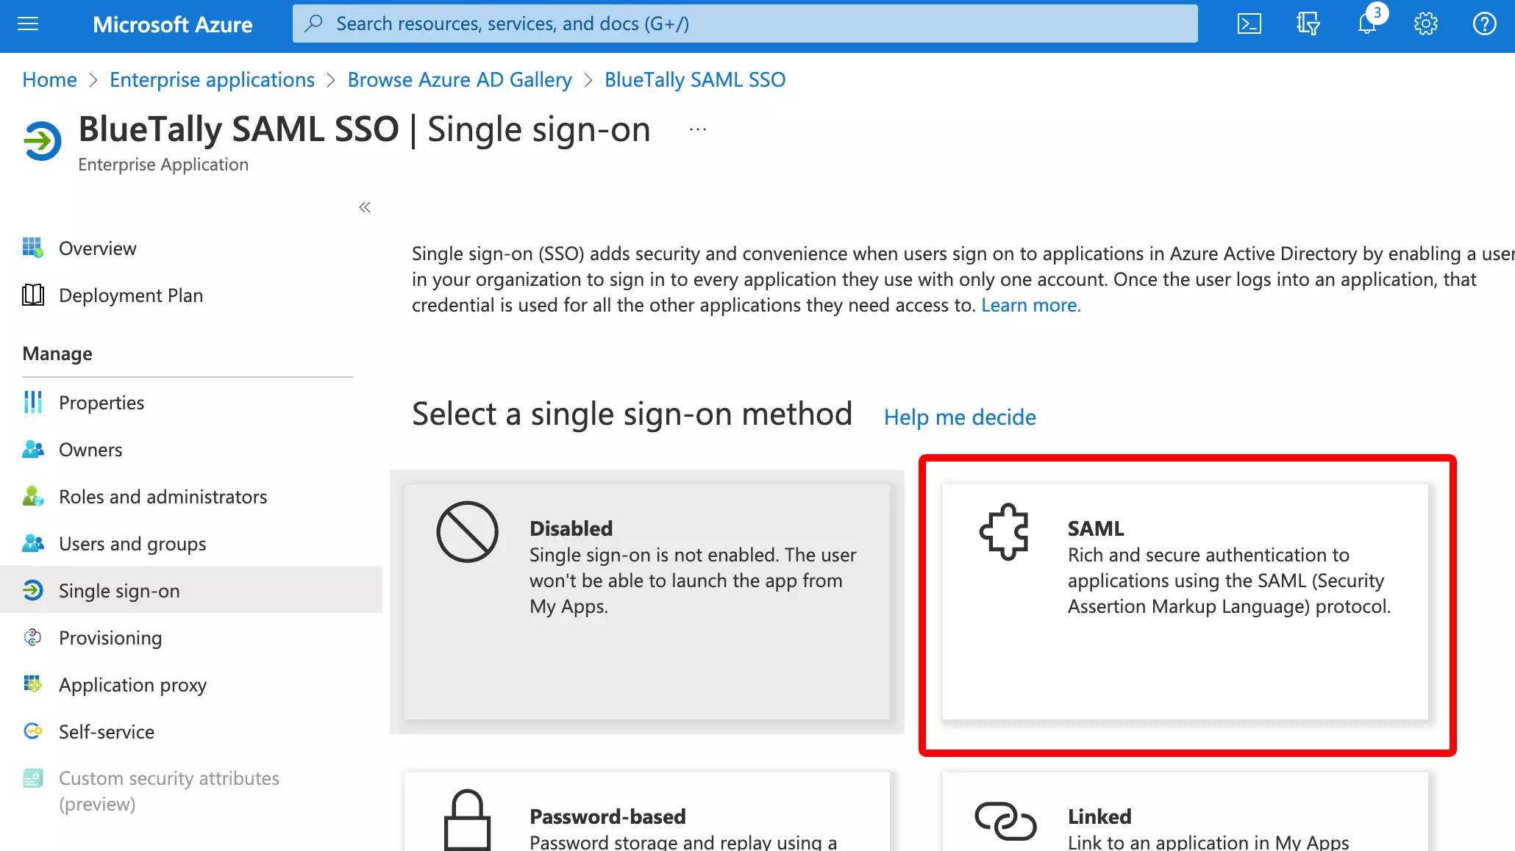Open the more options ellipsis next to title

(x=698, y=129)
